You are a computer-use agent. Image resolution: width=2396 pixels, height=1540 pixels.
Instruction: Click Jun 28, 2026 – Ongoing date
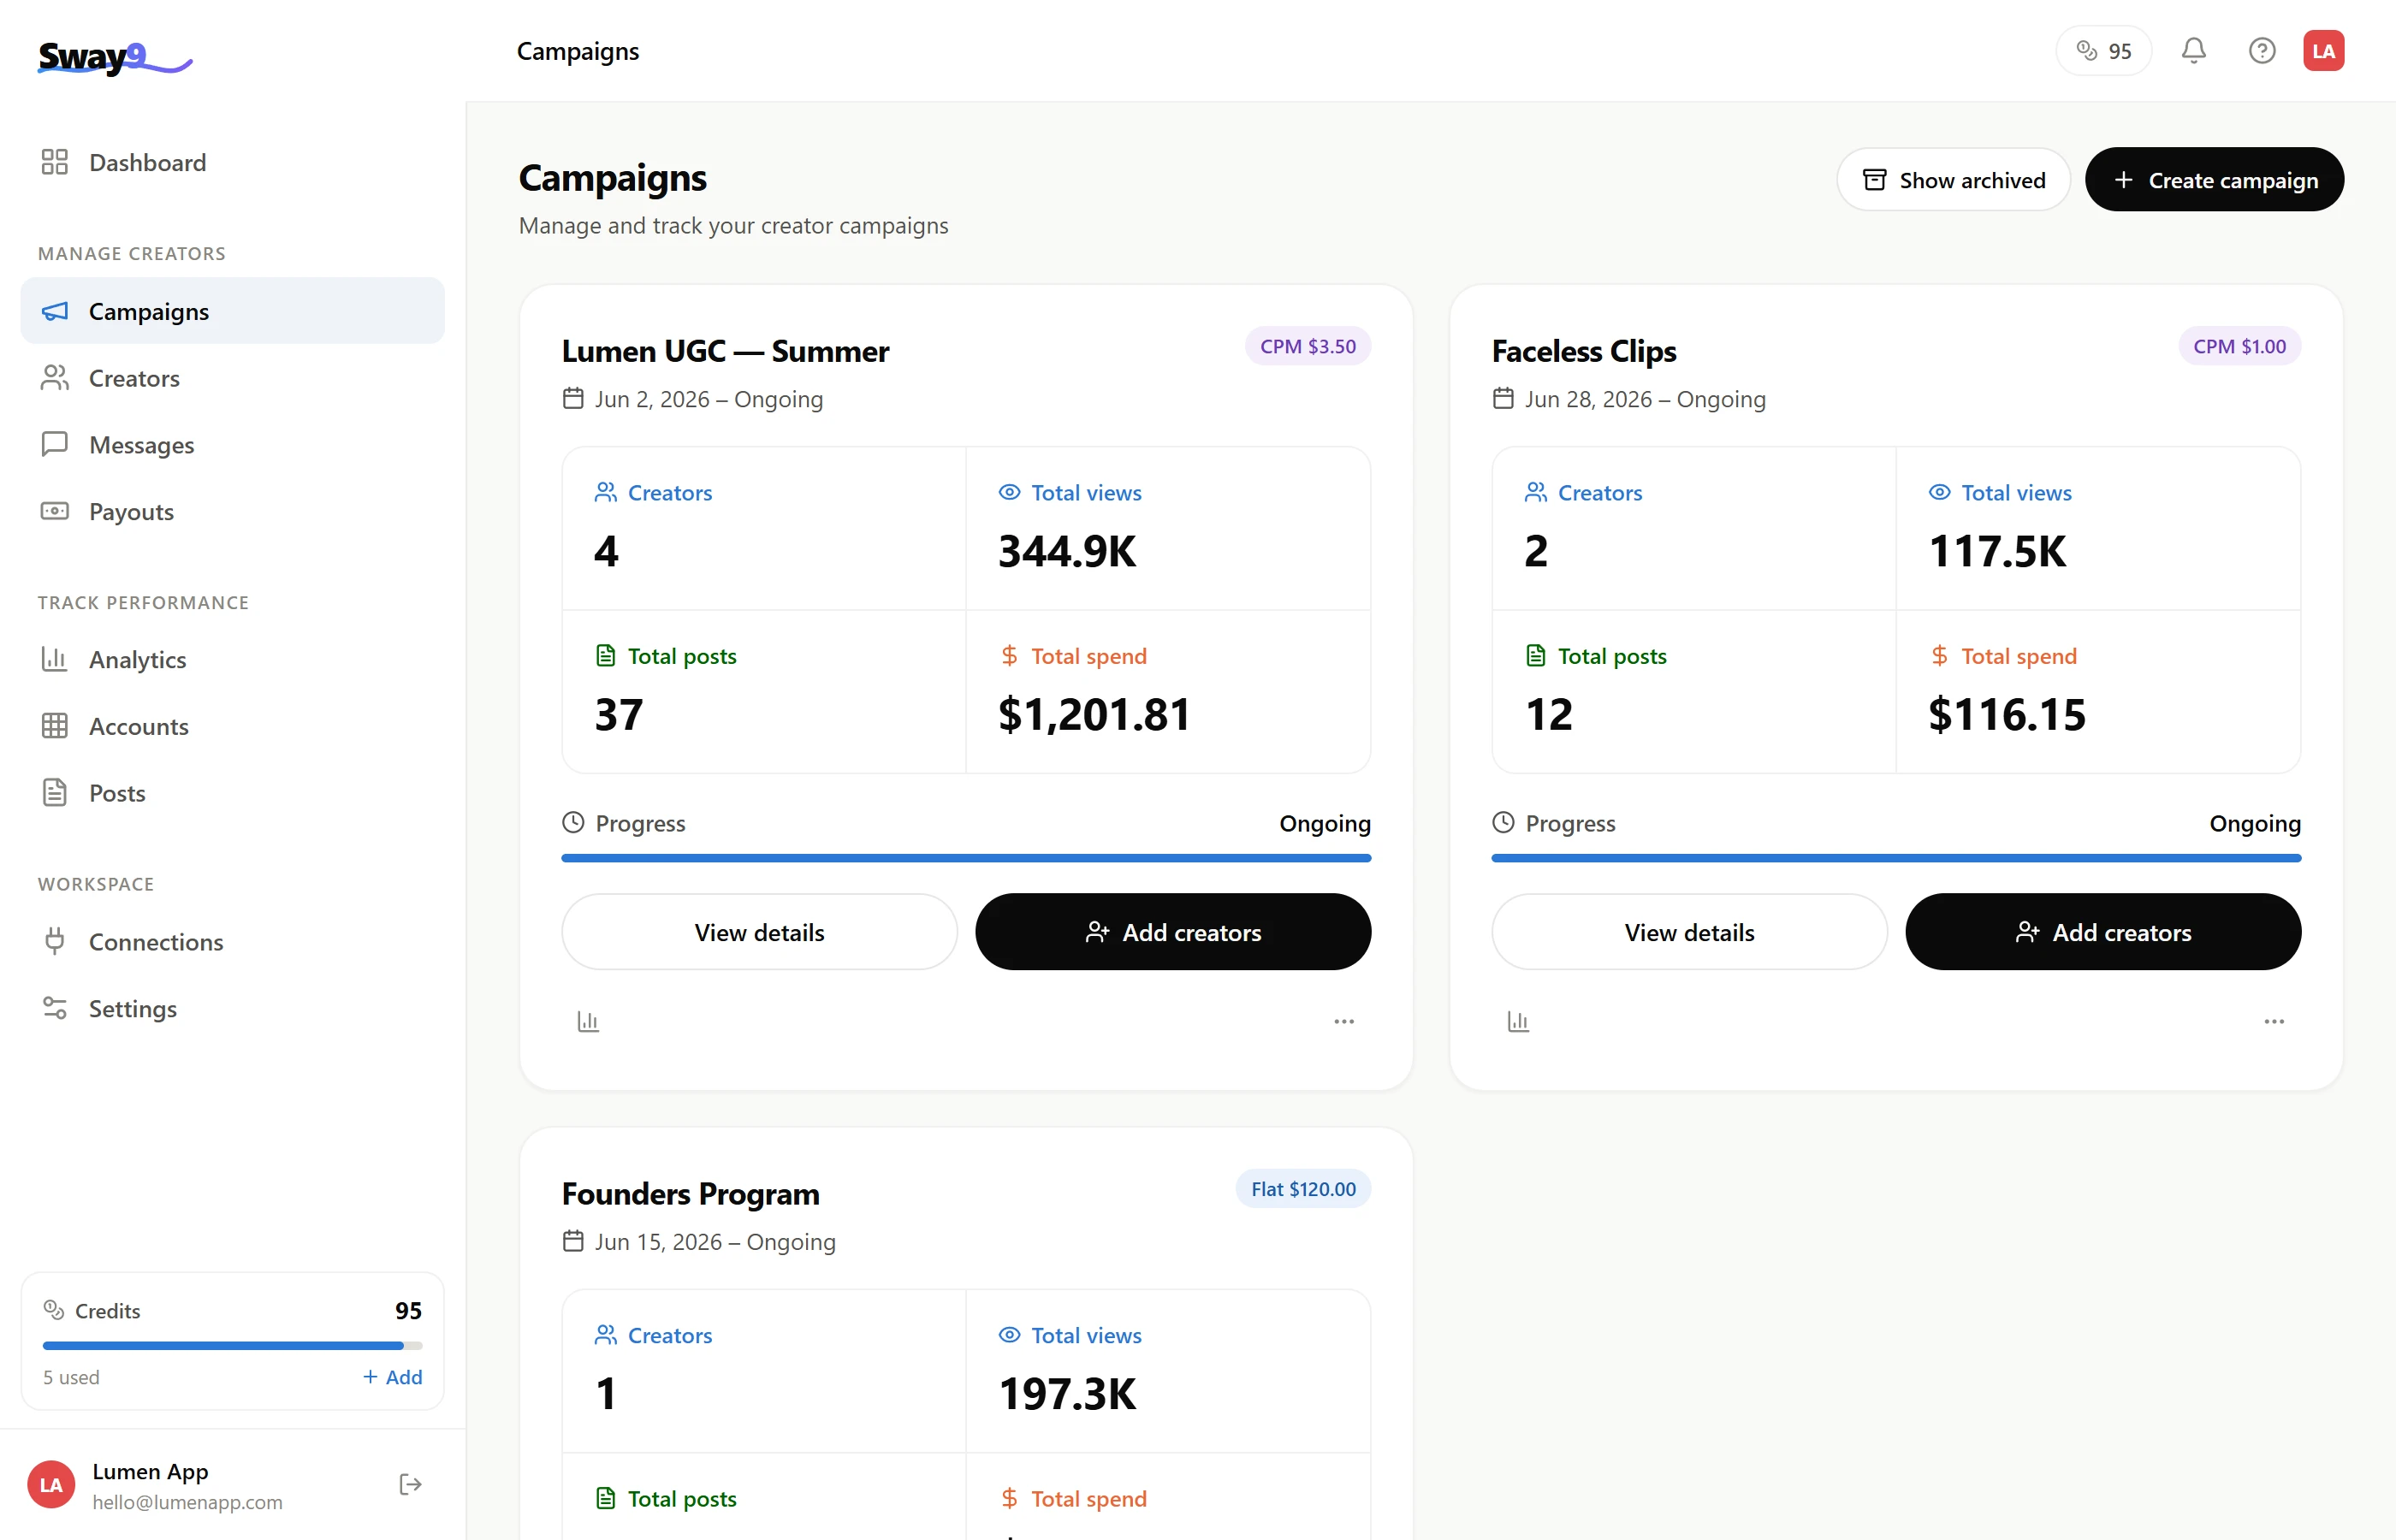pos(1645,399)
